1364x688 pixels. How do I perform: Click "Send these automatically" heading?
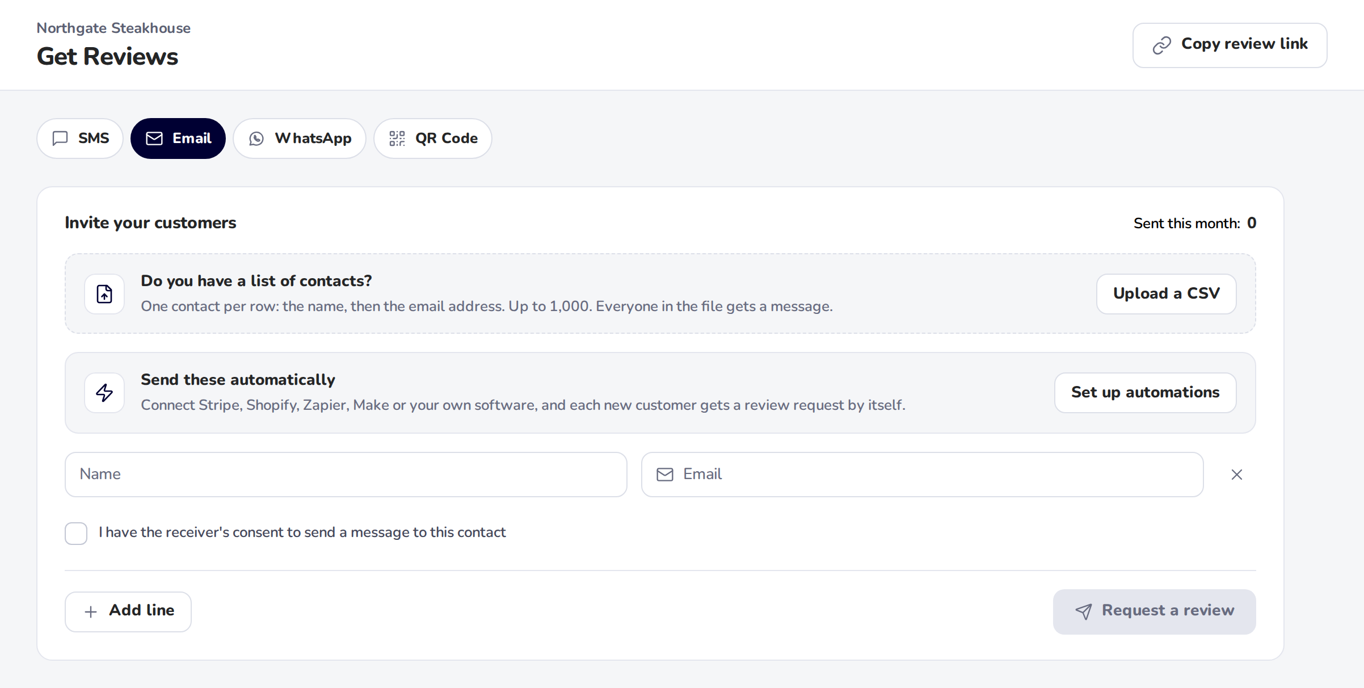238,380
